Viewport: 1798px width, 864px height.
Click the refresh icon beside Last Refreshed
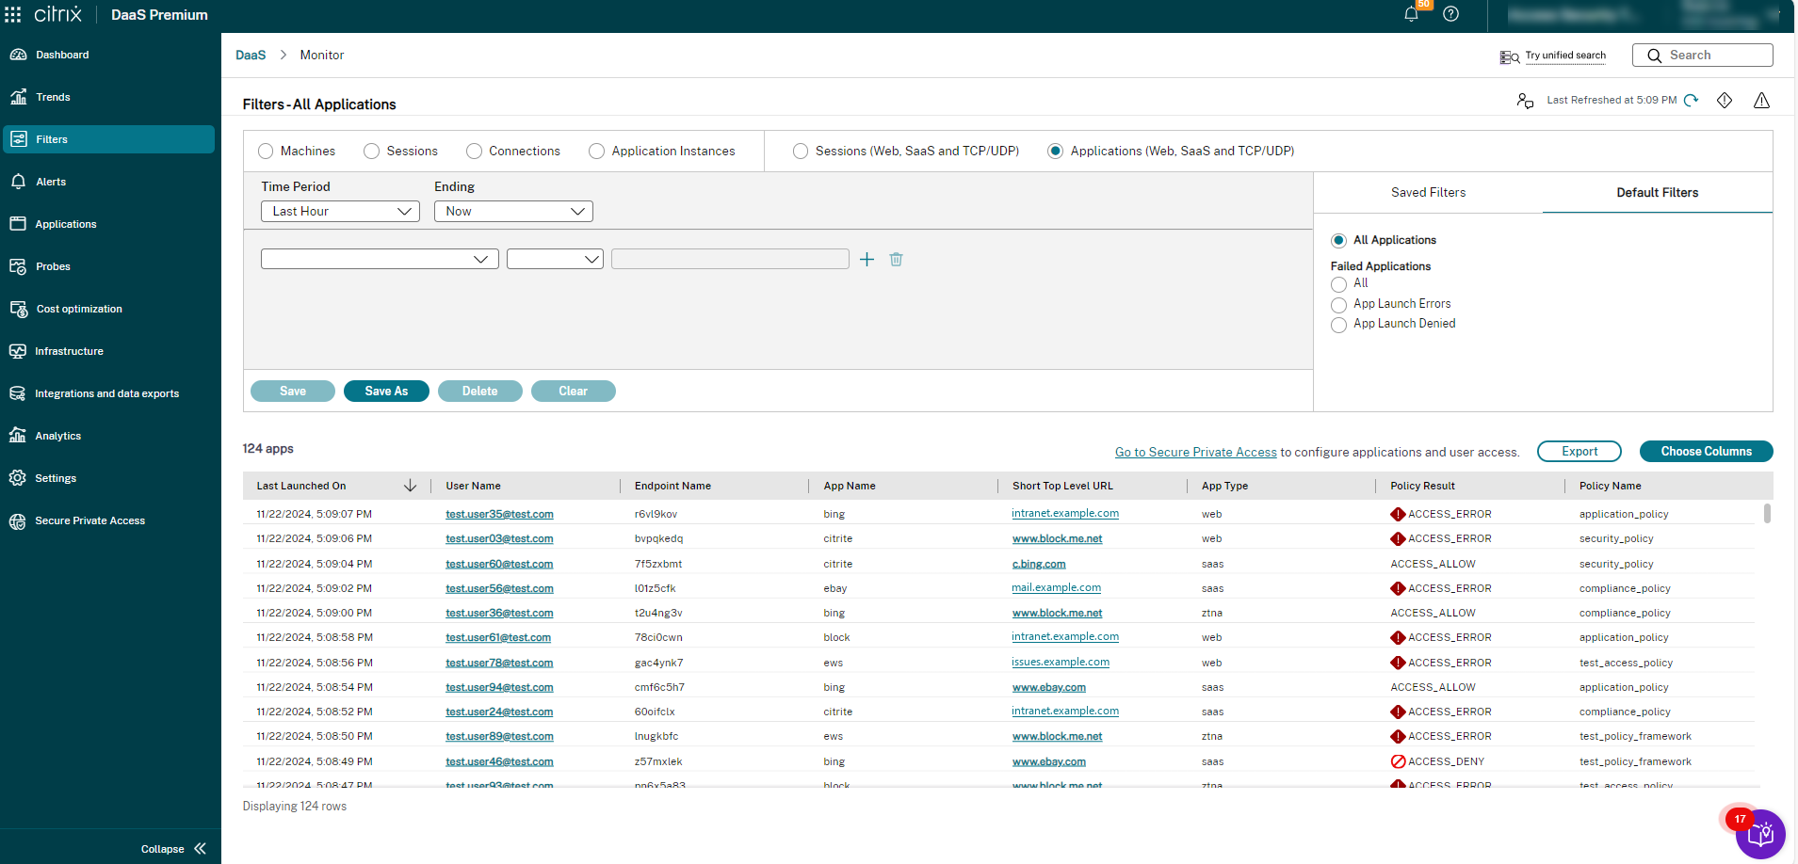[x=1691, y=100]
